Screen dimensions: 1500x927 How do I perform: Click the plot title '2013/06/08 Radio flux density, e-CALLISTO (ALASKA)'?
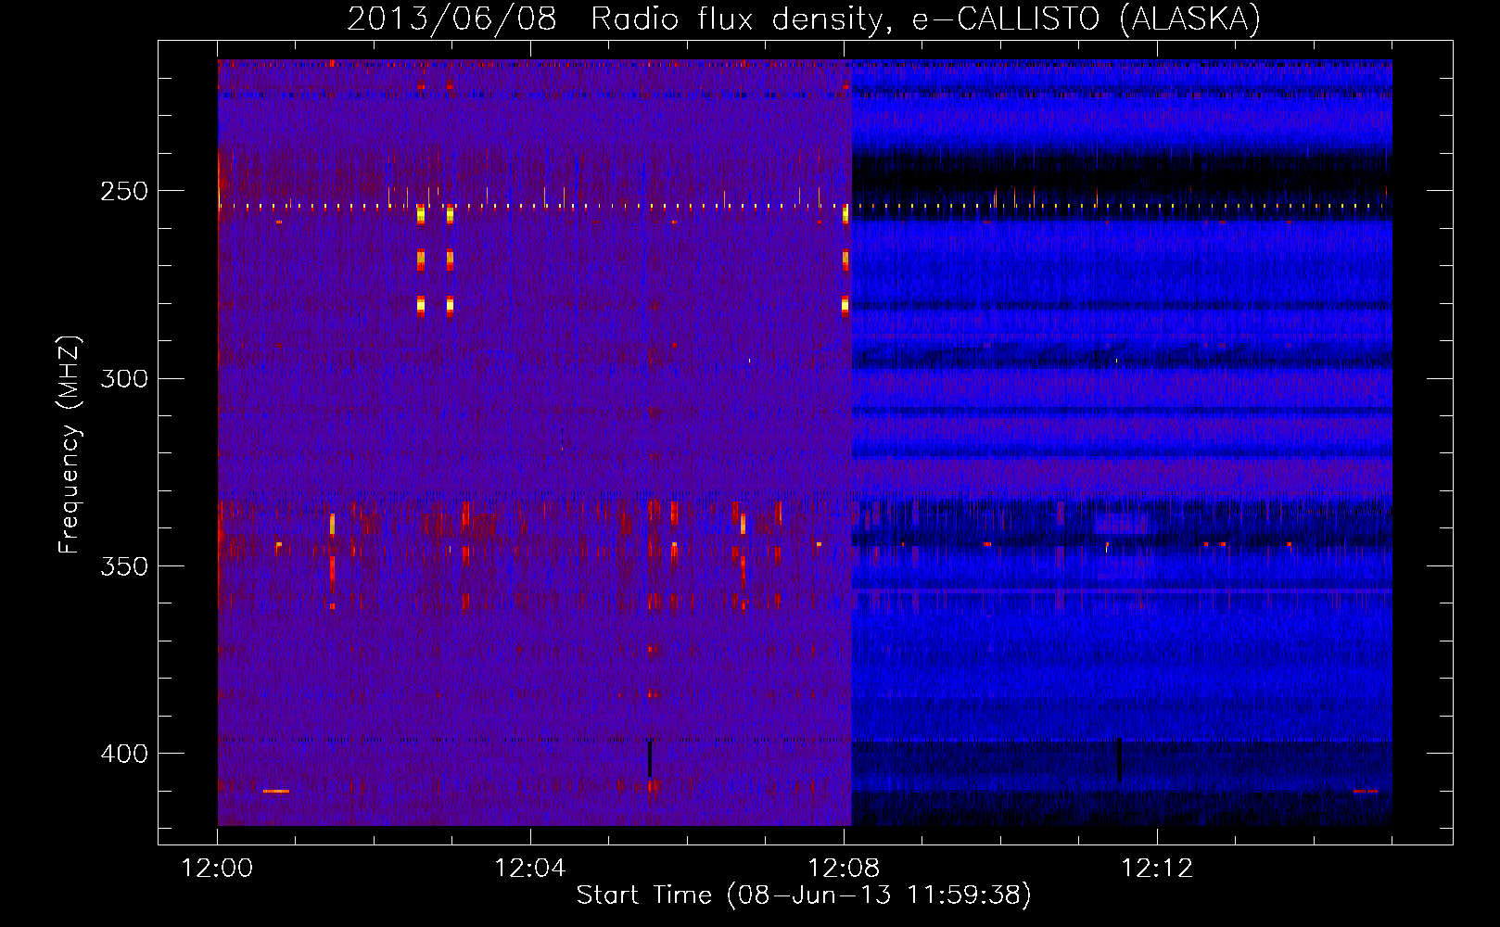point(804,19)
